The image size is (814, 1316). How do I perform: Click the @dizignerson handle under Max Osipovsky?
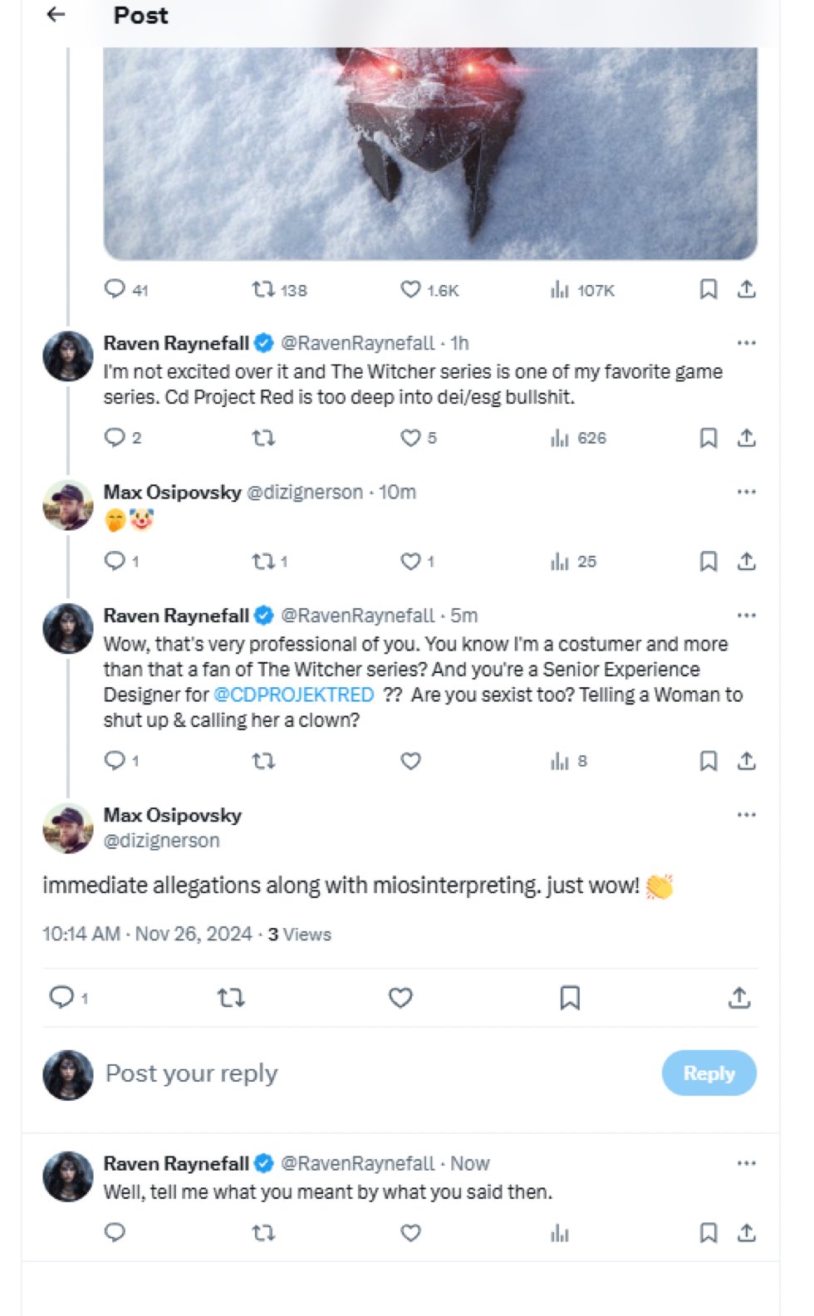coord(161,841)
